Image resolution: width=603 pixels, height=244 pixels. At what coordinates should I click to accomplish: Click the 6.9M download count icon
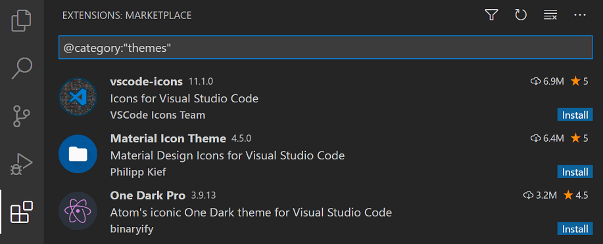pyautogui.click(x=536, y=81)
